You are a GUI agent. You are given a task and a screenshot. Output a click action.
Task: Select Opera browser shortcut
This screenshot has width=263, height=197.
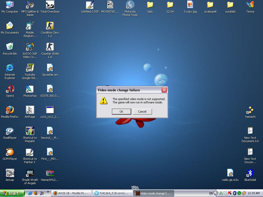coord(10,91)
